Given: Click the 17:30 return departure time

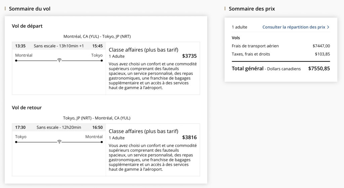Looking at the screenshot, I should click(20, 127).
